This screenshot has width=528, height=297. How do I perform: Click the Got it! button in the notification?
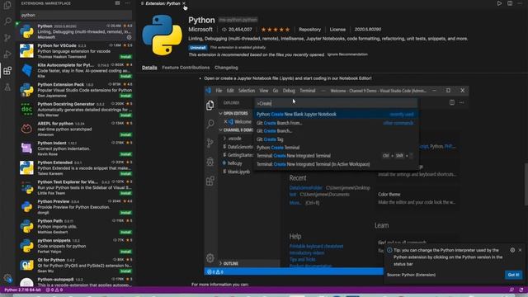pyautogui.click(x=513, y=275)
